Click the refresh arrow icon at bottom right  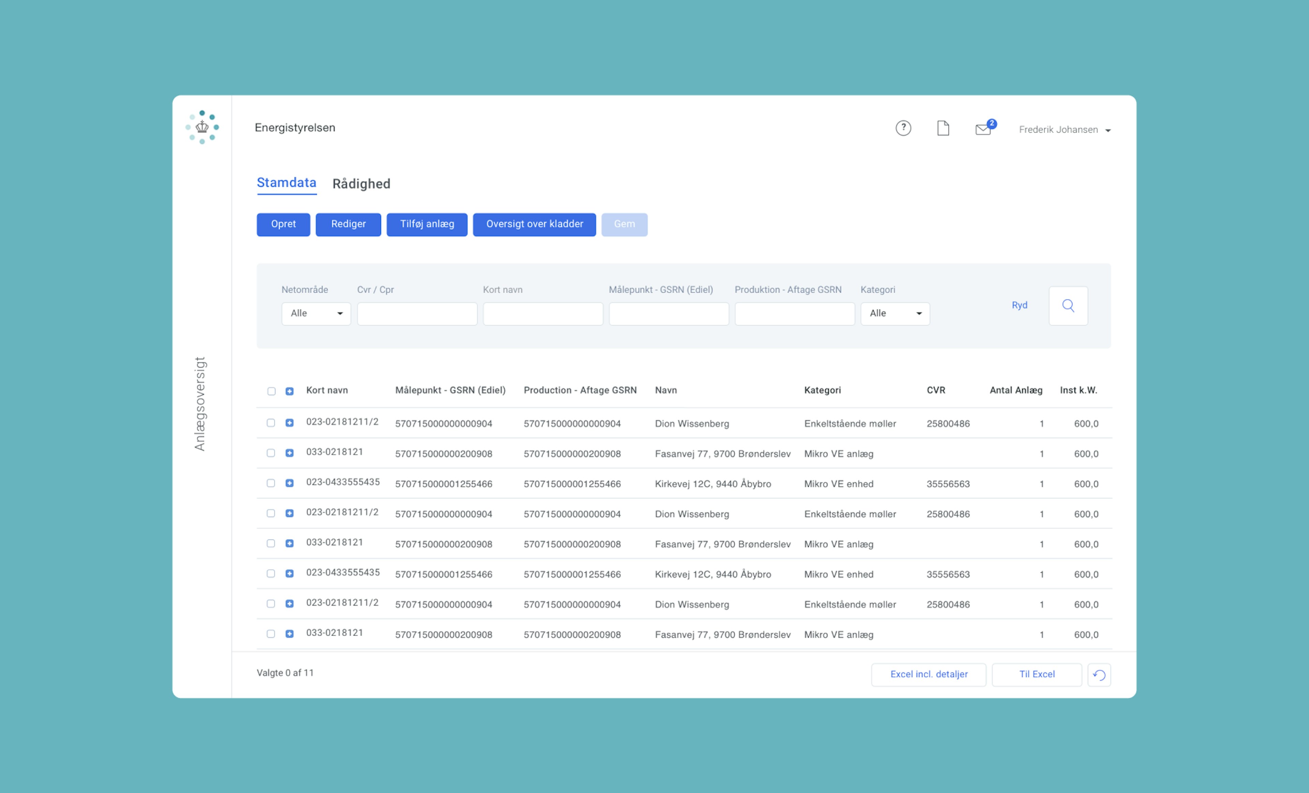tap(1099, 675)
